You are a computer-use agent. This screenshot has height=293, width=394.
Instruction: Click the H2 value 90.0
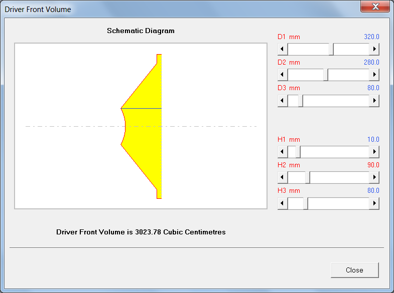coord(373,165)
